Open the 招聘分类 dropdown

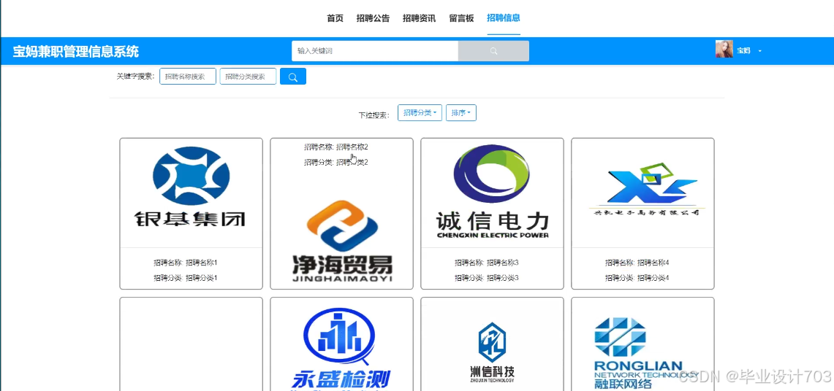420,113
